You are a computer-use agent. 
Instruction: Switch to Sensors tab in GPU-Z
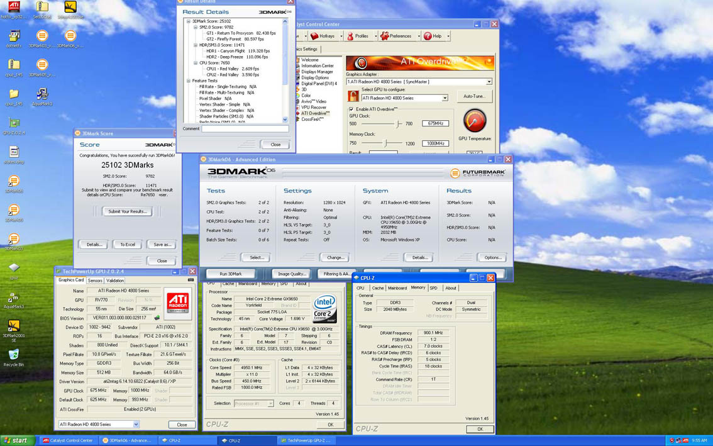[x=94, y=281]
